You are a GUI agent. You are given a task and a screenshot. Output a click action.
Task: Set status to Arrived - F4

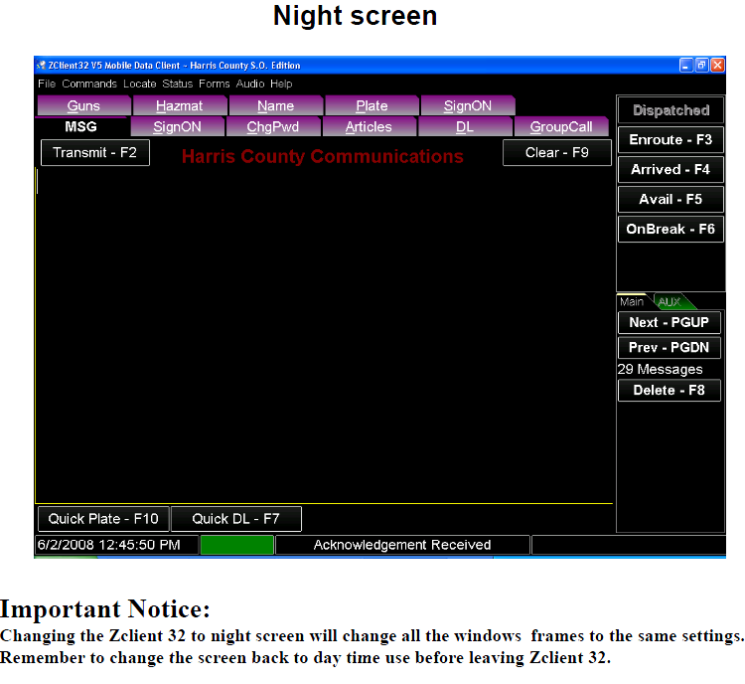coord(670,169)
